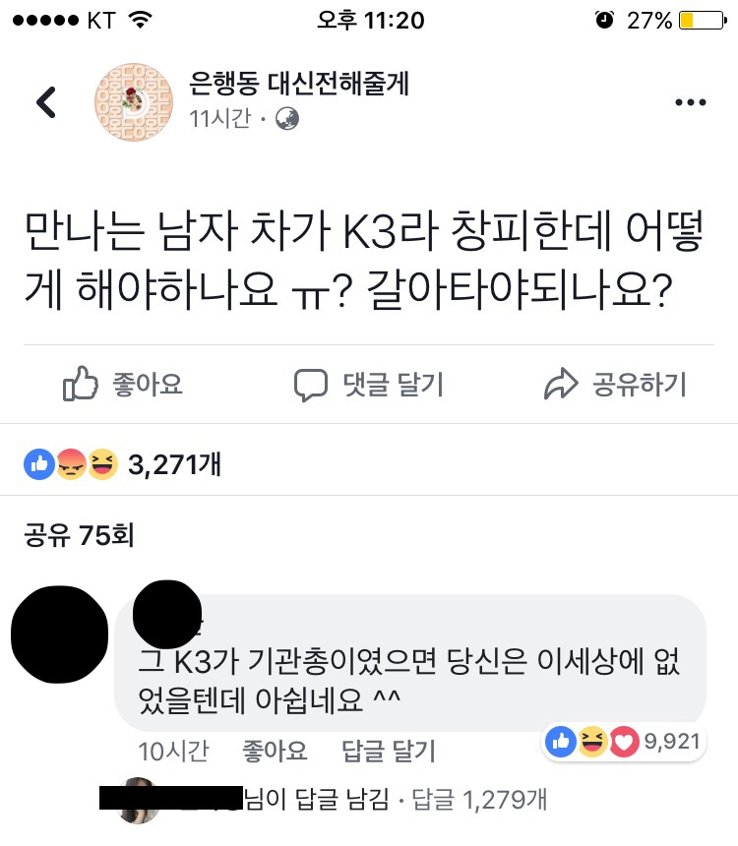Tap the globe public-audience icon
This screenshot has height=846, width=738.
287,119
